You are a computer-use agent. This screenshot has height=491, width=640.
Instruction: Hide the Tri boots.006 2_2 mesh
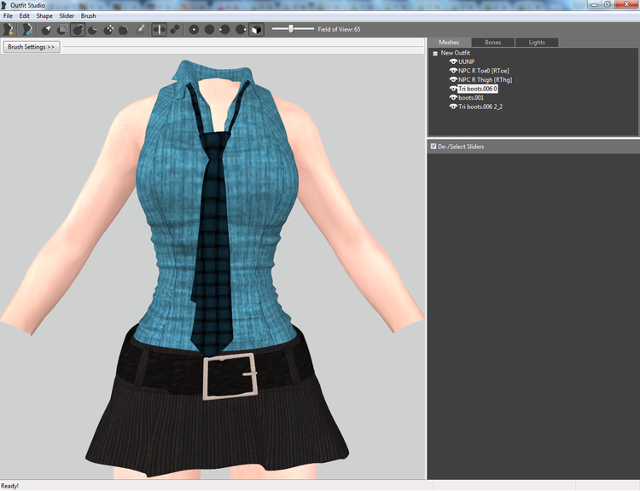point(453,107)
